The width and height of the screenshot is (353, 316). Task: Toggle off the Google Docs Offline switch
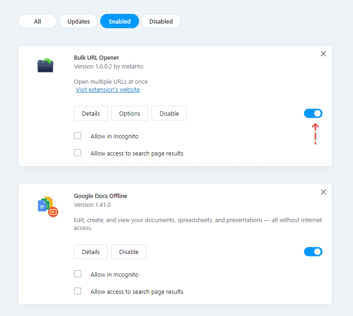click(313, 252)
